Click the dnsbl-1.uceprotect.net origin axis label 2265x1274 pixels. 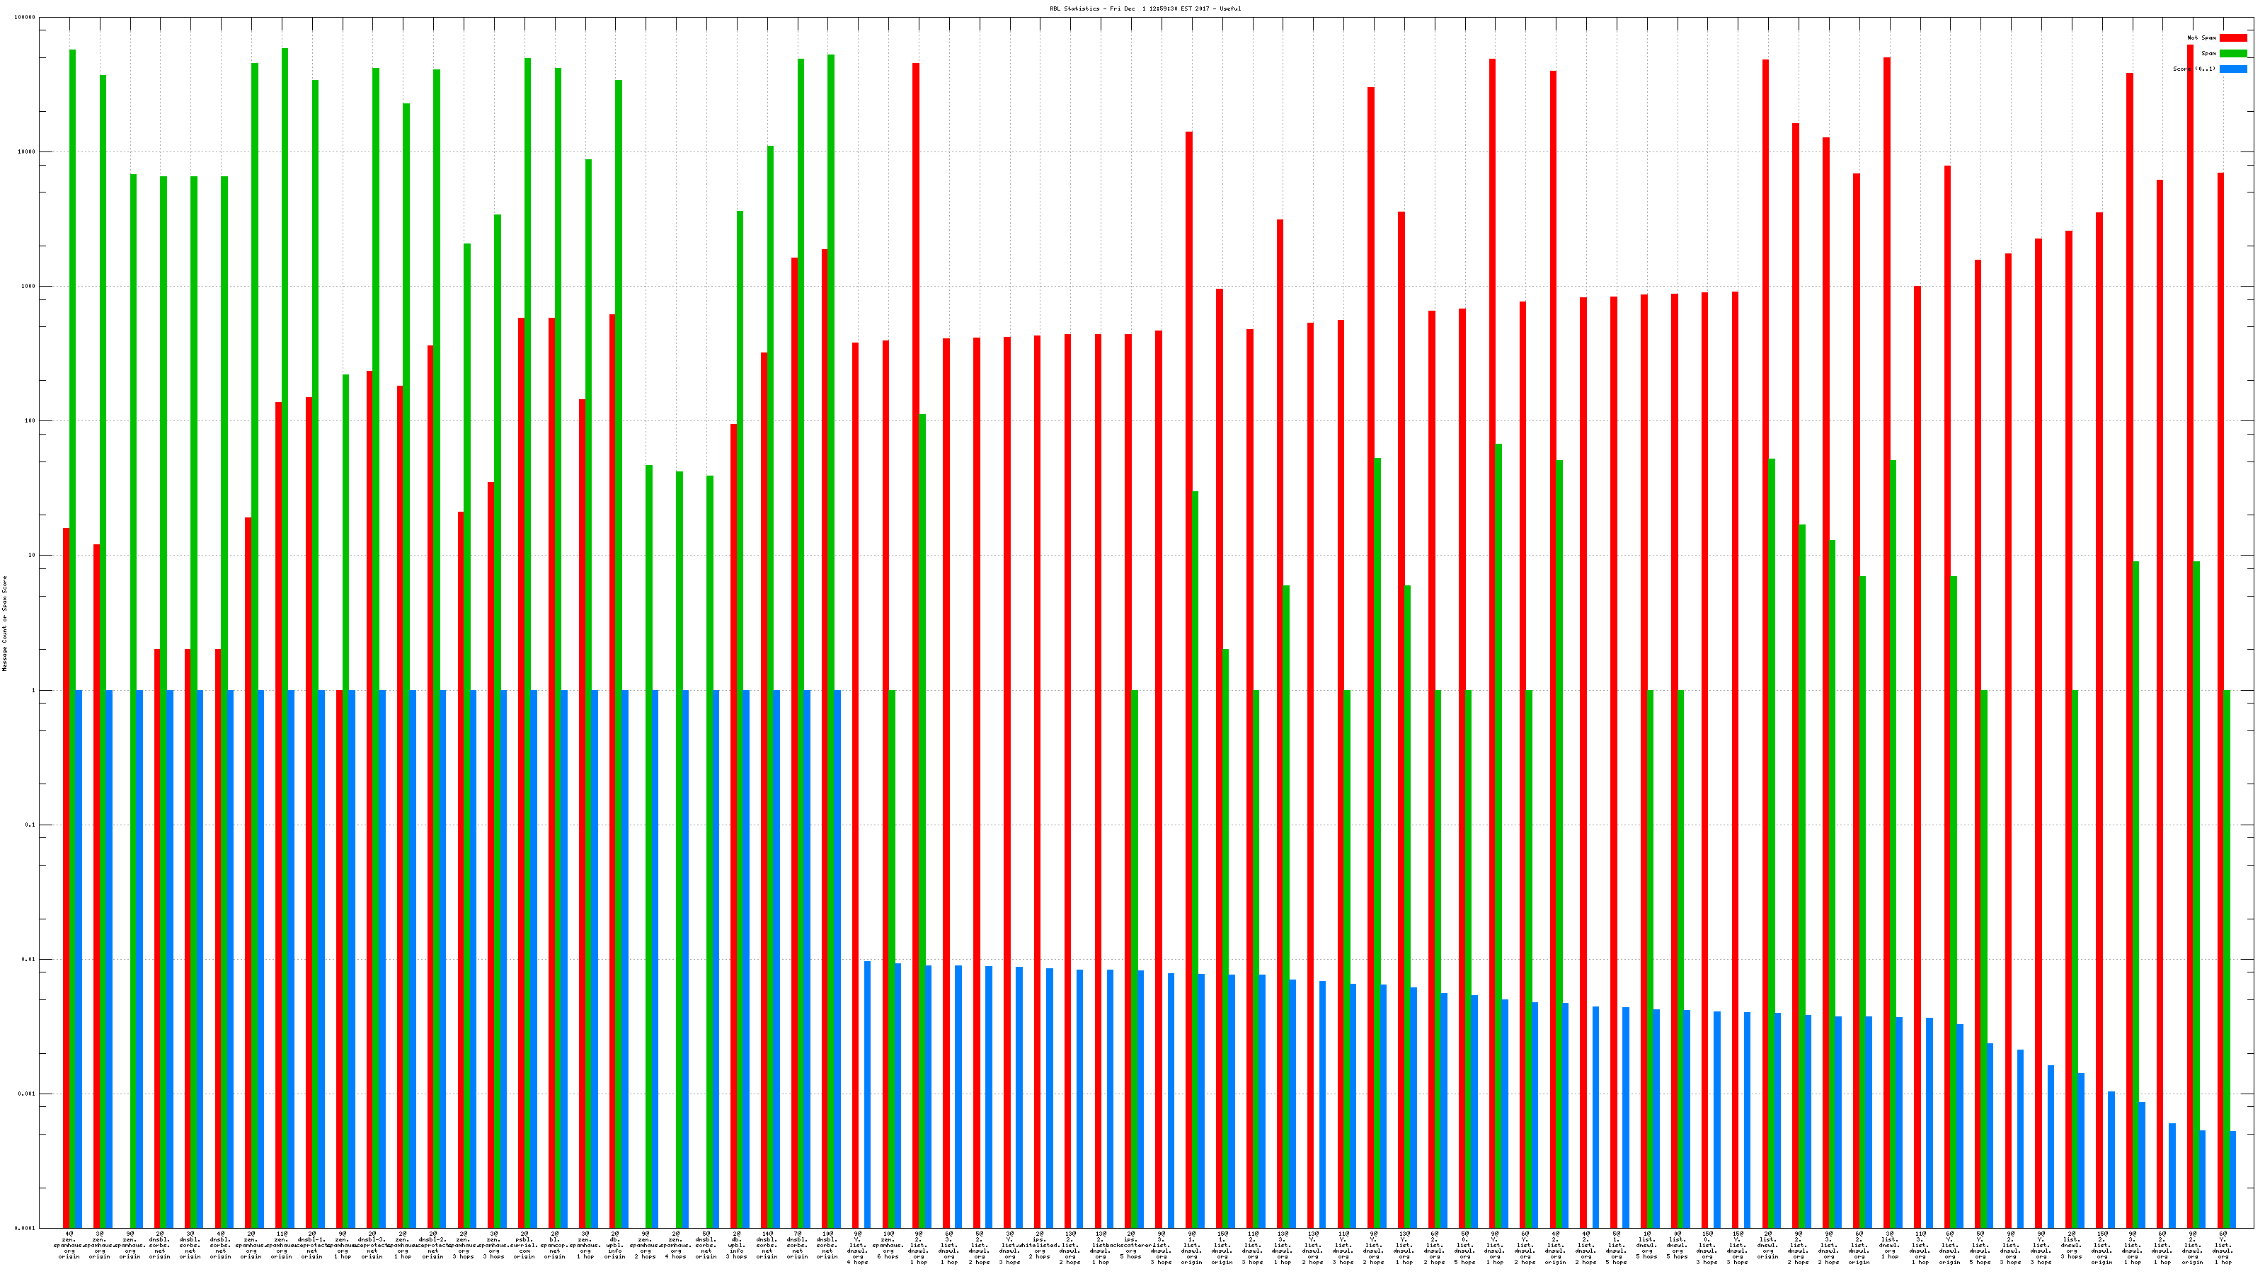[x=312, y=1245]
